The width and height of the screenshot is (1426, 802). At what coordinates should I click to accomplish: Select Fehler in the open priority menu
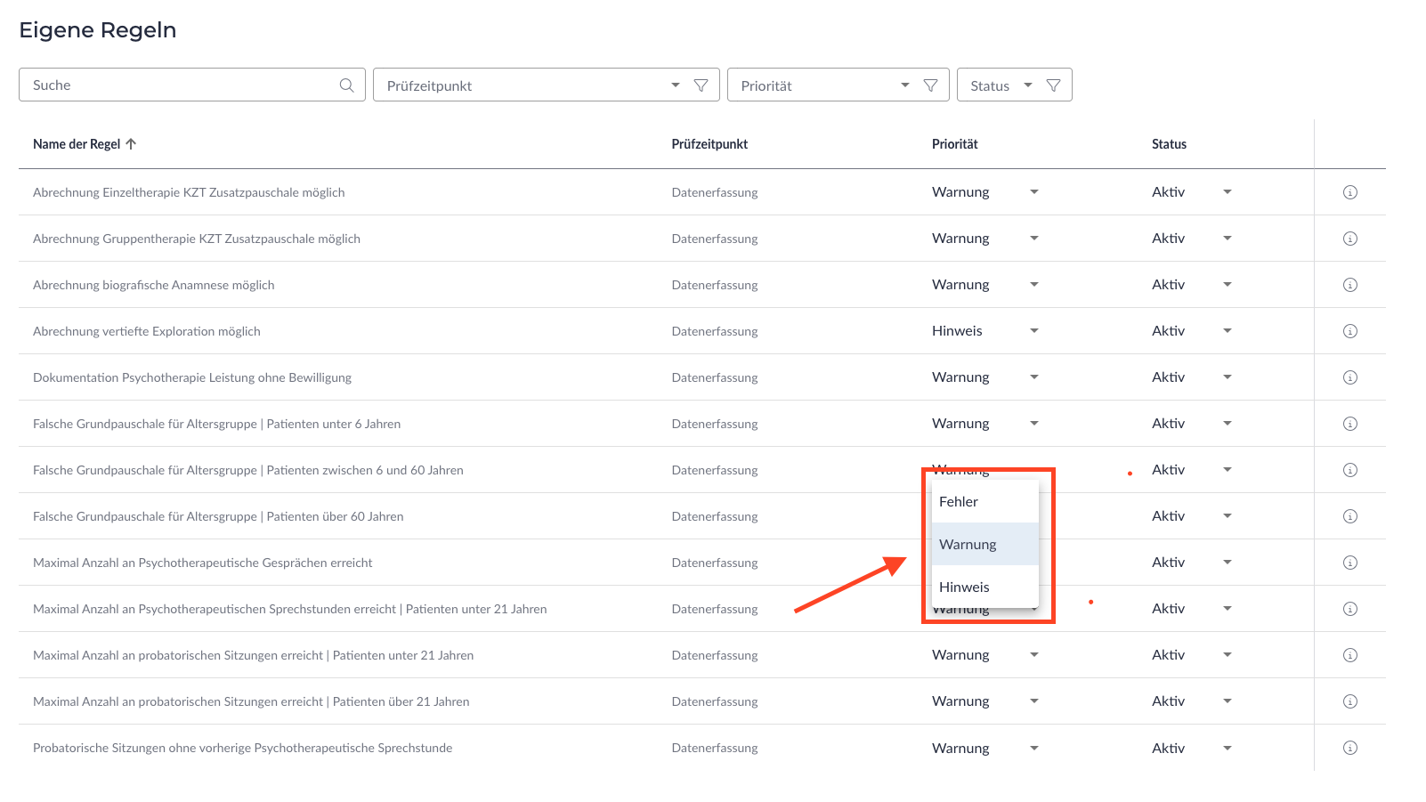pyautogui.click(x=959, y=502)
